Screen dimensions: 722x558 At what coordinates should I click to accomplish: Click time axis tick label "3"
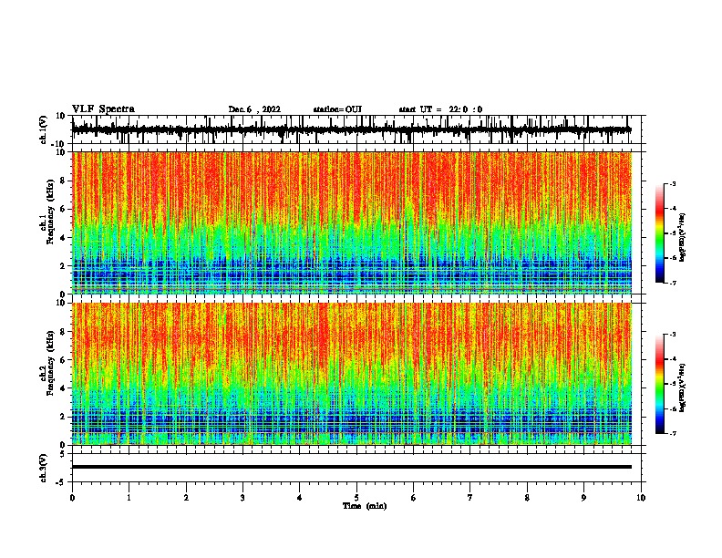[242, 498]
